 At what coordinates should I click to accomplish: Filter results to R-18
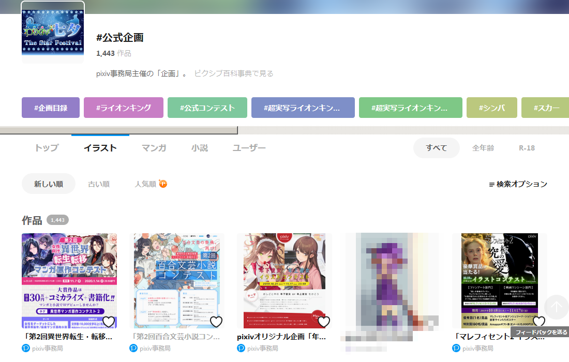click(527, 148)
